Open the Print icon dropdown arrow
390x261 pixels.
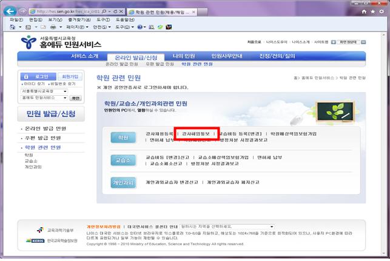[x=61, y=27]
